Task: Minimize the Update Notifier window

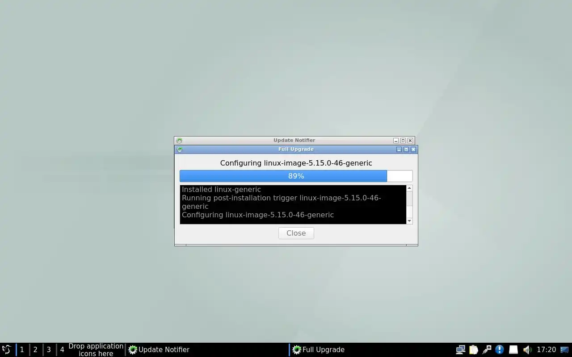Action: [x=396, y=141]
